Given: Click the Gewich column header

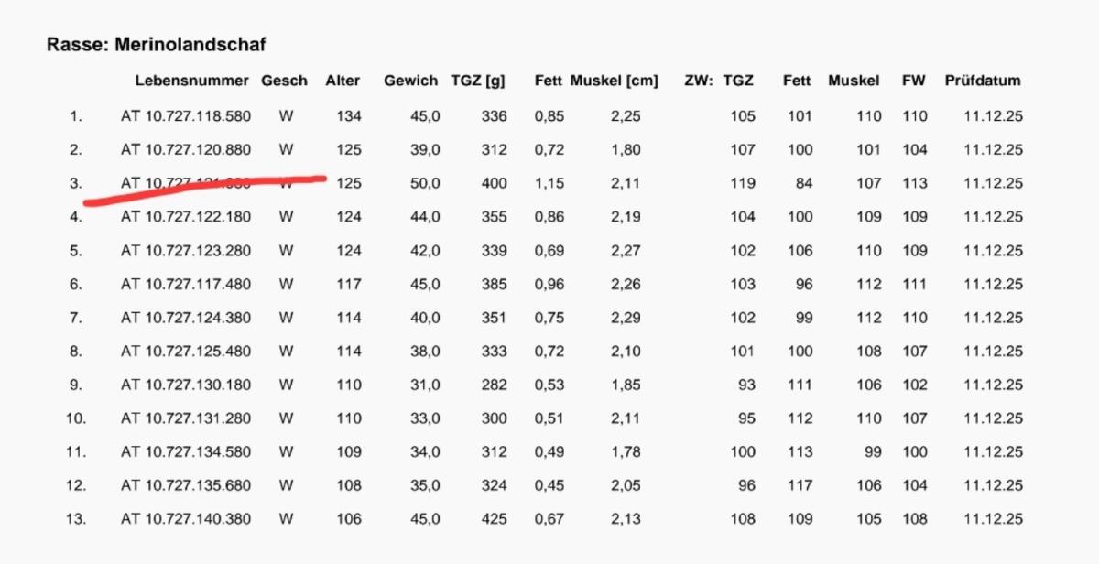Looking at the screenshot, I should (410, 81).
